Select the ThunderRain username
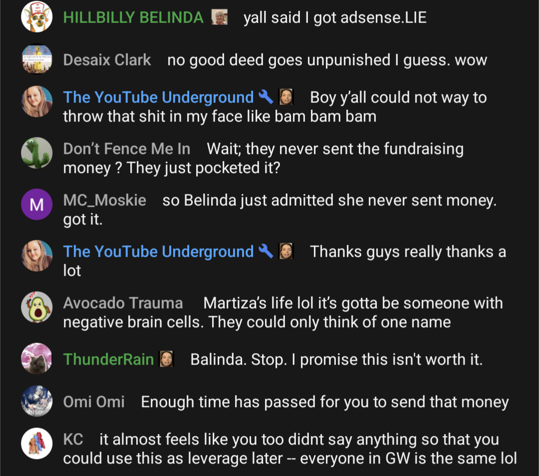Viewport: 539px width, 476px height. [108, 360]
